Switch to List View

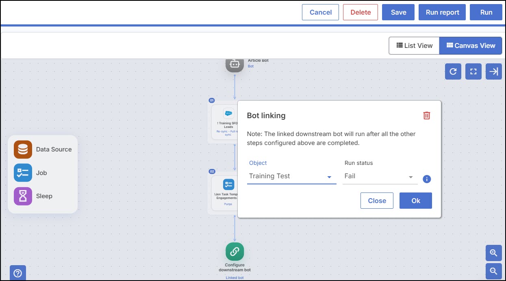414,45
